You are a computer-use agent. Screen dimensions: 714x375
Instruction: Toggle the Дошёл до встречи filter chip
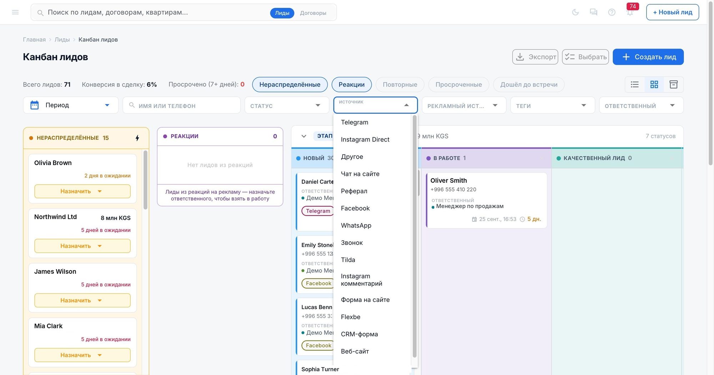click(529, 84)
